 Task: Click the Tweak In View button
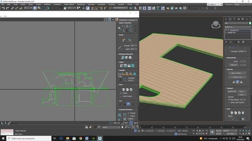tap(237, 77)
